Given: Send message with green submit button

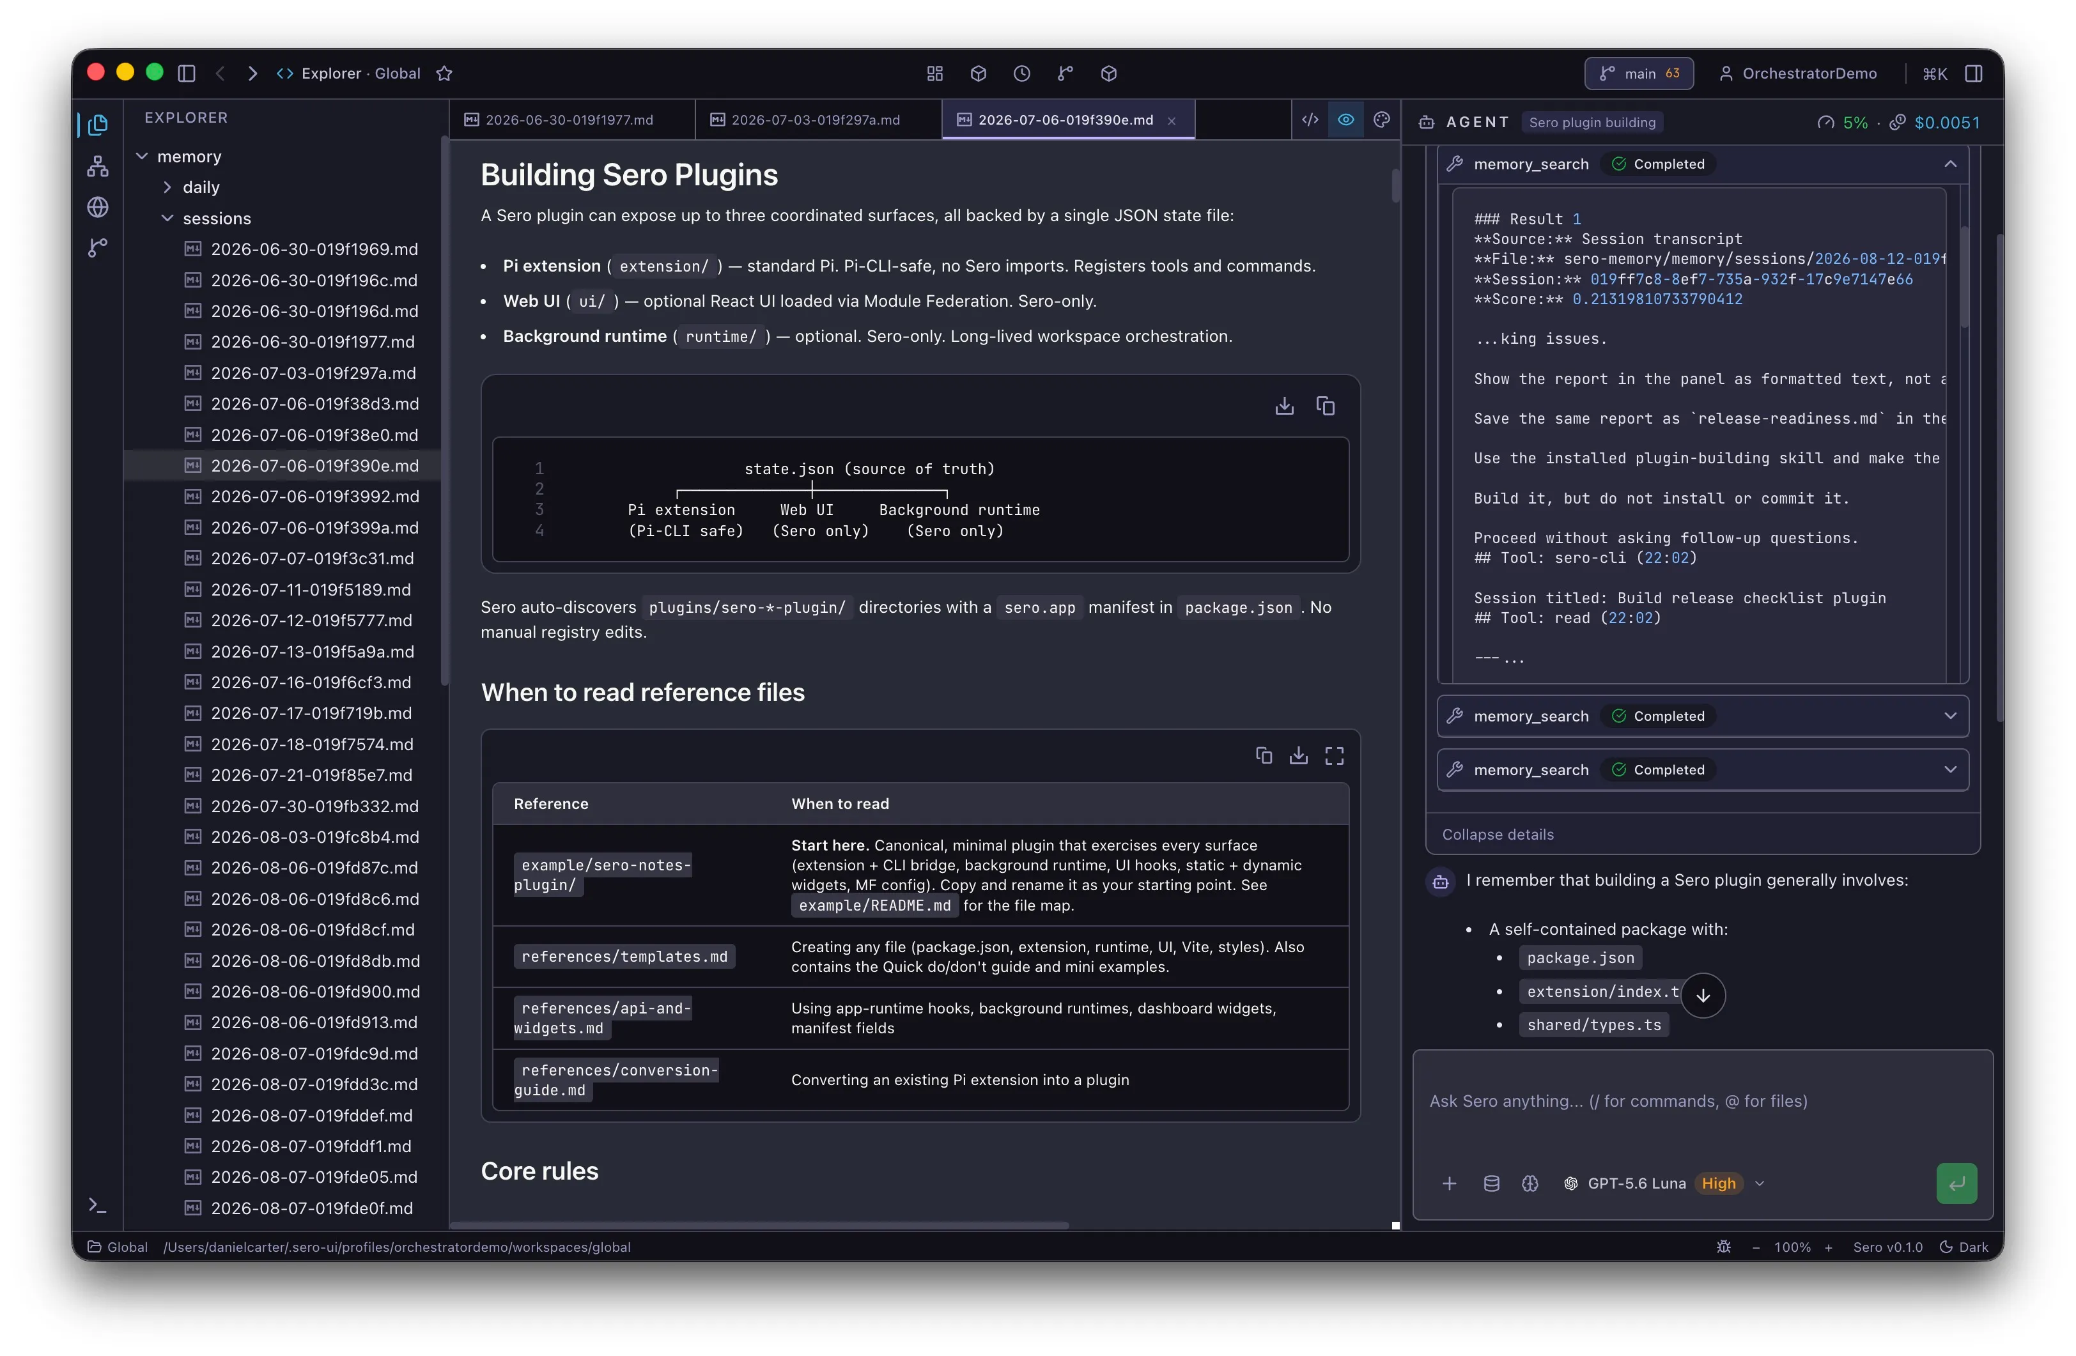Looking at the screenshot, I should (1956, 1183).
